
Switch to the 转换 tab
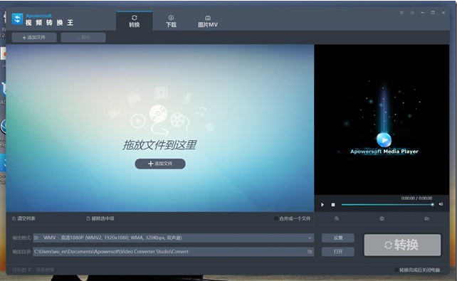[135, 21]
